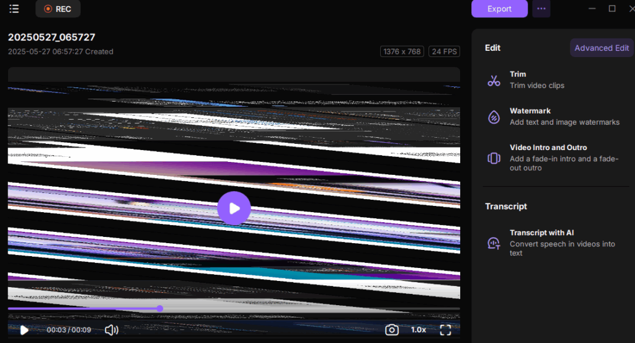Viewport: 635px width, 343px height.
Task: Minimize the application window
Action: [592, 9]
